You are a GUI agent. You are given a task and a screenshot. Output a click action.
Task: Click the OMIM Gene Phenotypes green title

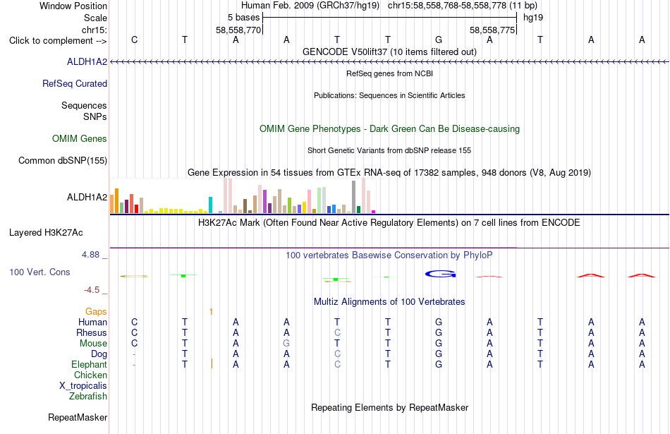[x=390, y=129]
